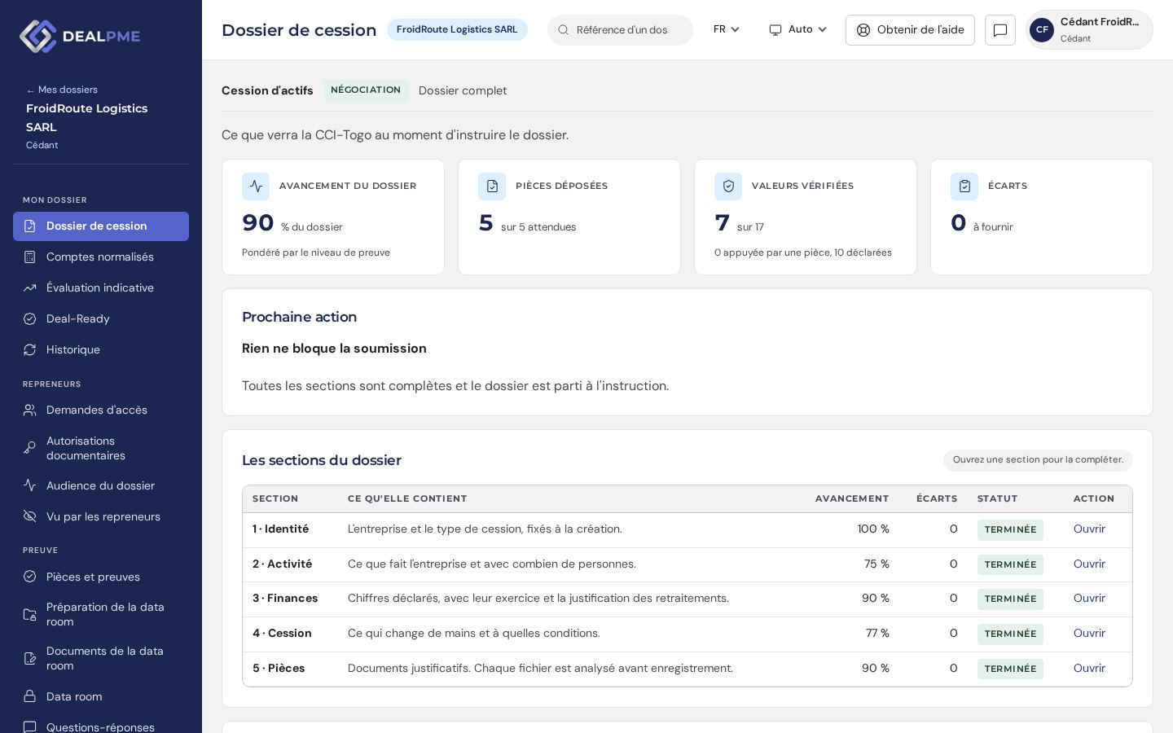1173x733 pixels.
Task: Click "Rien ne bloque la soumission" text
Action: click(334, 349)
